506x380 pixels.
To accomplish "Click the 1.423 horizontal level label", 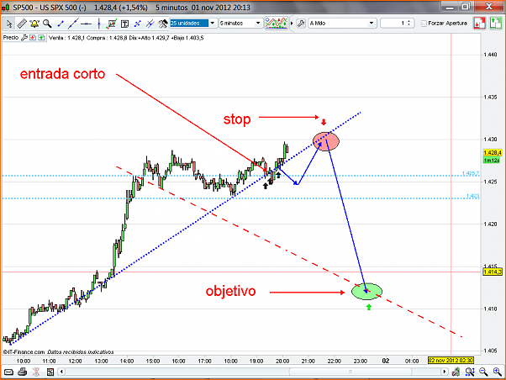I will tap(472, 196).
